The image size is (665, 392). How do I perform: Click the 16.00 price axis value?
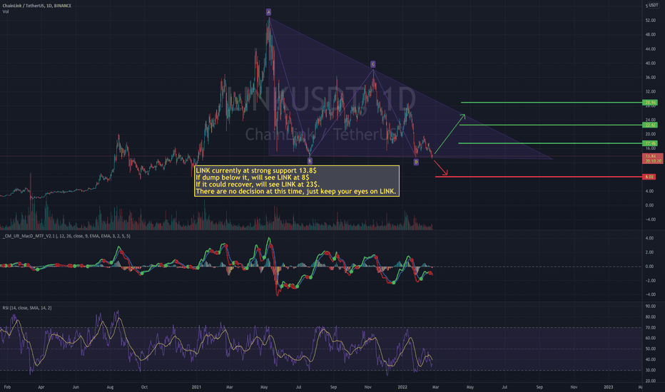click(x=650, y=148)
